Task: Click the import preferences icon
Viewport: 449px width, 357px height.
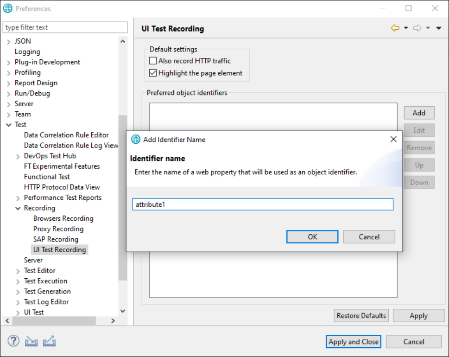Action: pos(32,341)
